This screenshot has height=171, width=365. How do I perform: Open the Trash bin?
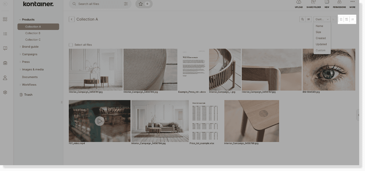pyautogui.click(x=26, y=95)
